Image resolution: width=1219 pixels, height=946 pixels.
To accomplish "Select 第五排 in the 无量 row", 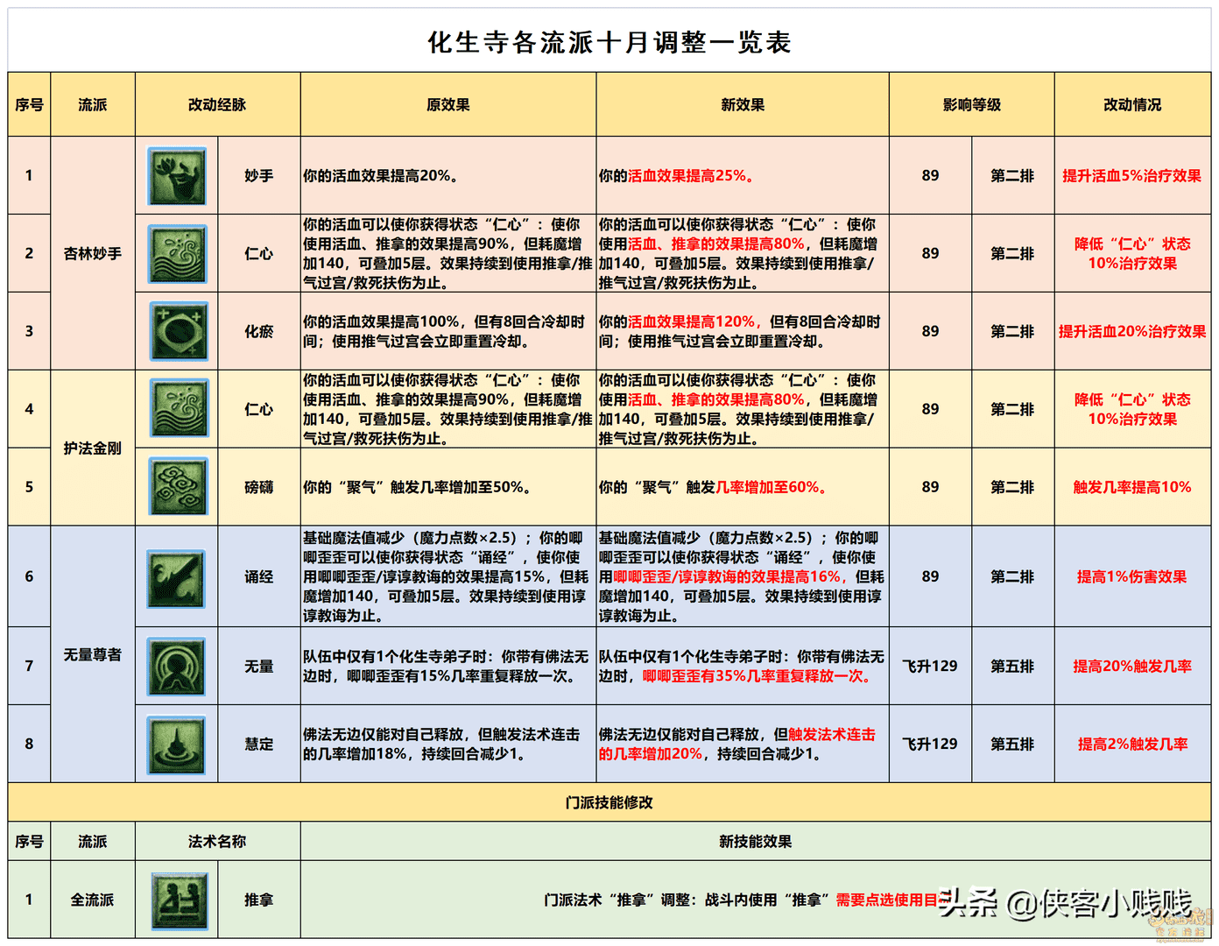I will [x=1012, y=666].
